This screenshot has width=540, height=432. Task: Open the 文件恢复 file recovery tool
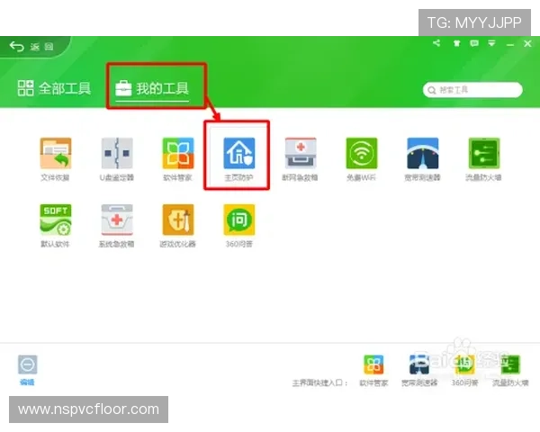(x=55, y=154)
